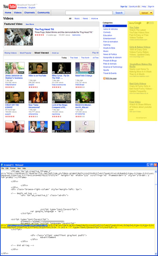Click See More next to Featured Video
Screen dimensions: 158x256
pyautogui.click(x=30, y=24)
